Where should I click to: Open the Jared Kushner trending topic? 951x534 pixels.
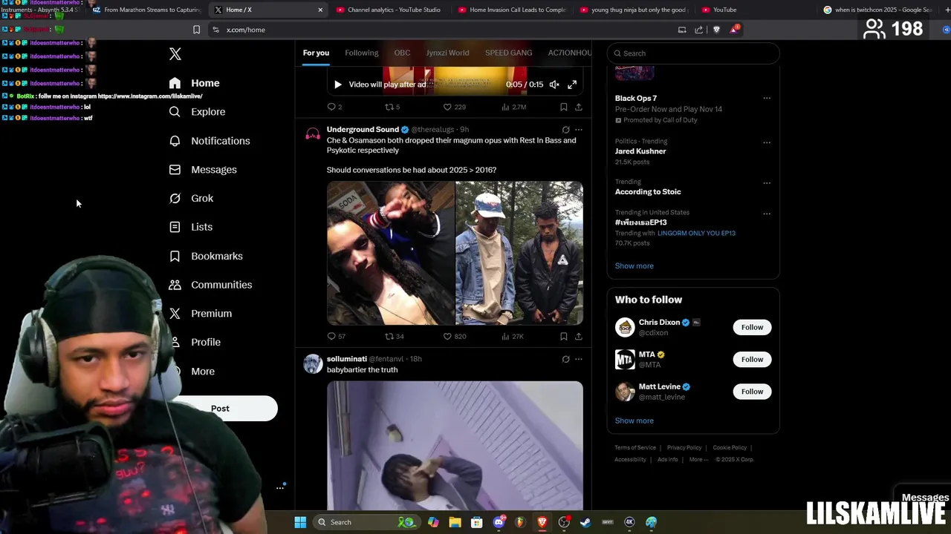coord(640,151)
